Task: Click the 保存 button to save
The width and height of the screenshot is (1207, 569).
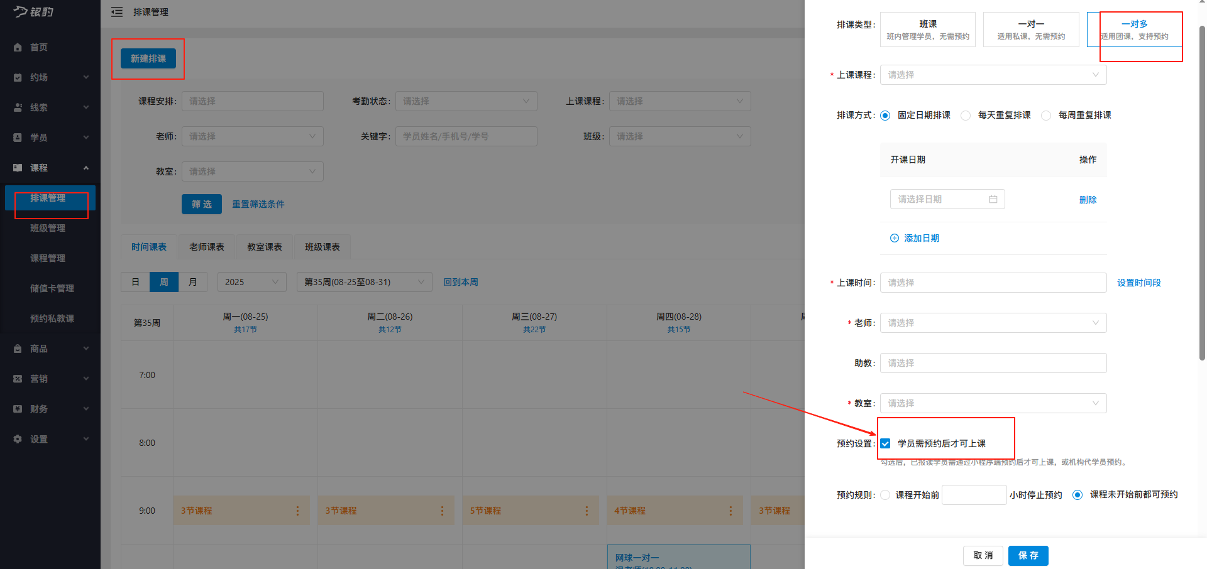Action: pos(1028,555)
